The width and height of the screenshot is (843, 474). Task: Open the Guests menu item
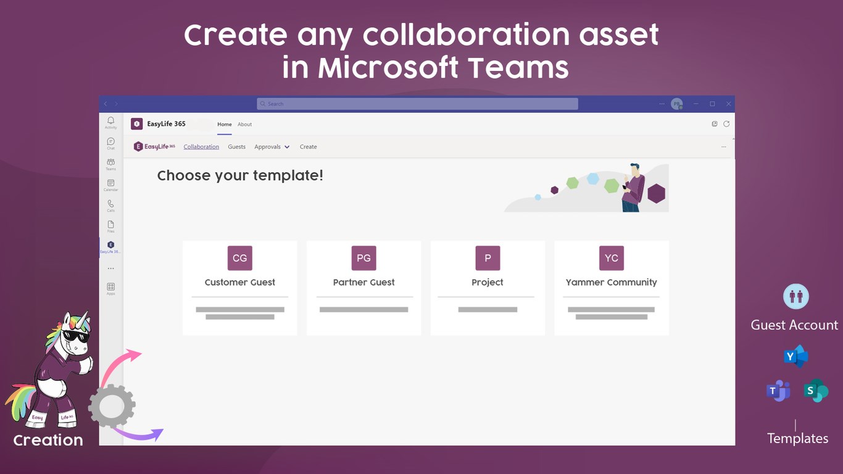pos(236,147)
